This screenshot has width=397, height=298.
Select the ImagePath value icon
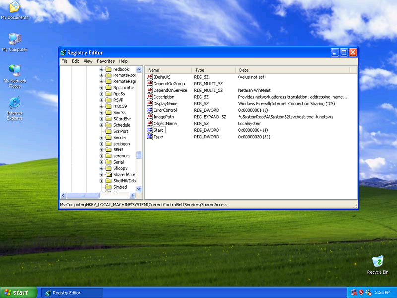pos(150,117)
